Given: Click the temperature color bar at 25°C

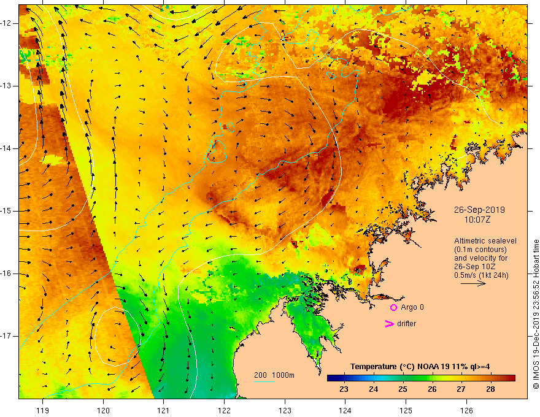Looking at the screenshot, I should pos(403,378).
